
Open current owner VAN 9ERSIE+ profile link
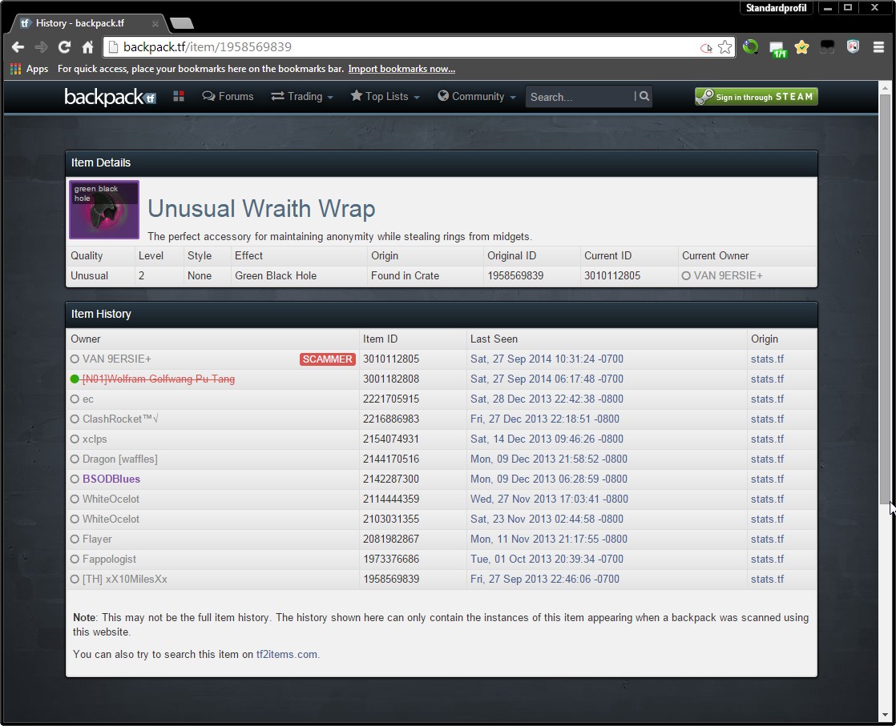pos(728,275)
